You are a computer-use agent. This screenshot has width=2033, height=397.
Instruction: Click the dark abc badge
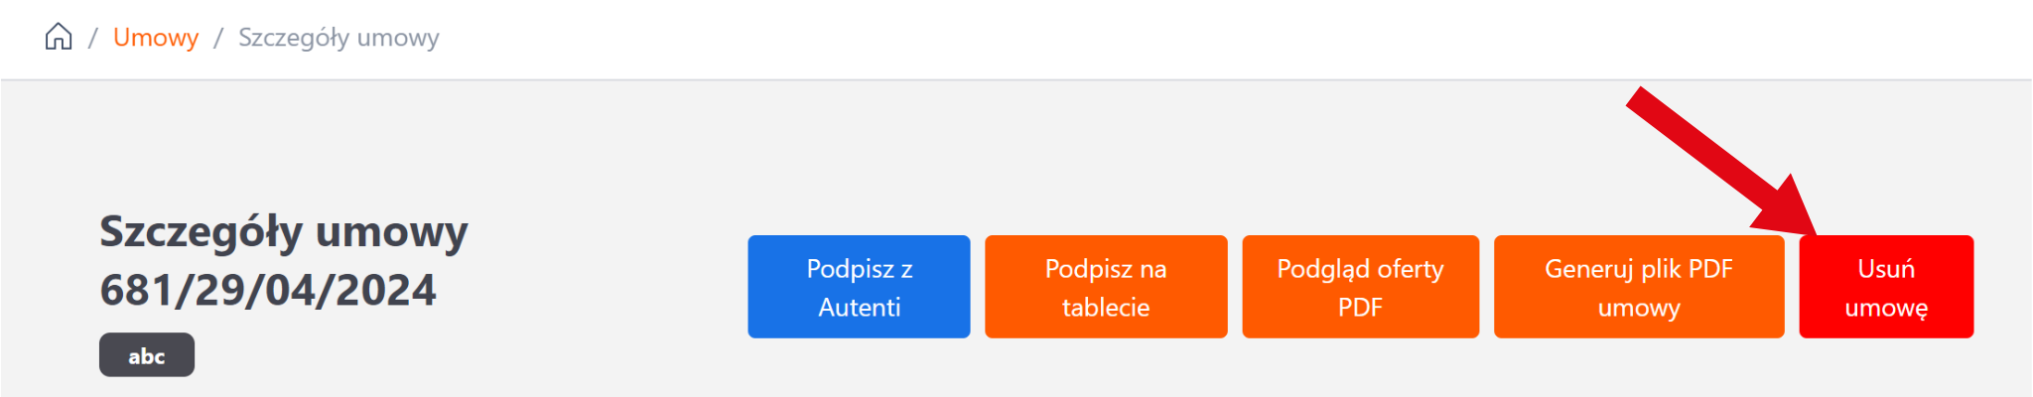click(147, 355)
